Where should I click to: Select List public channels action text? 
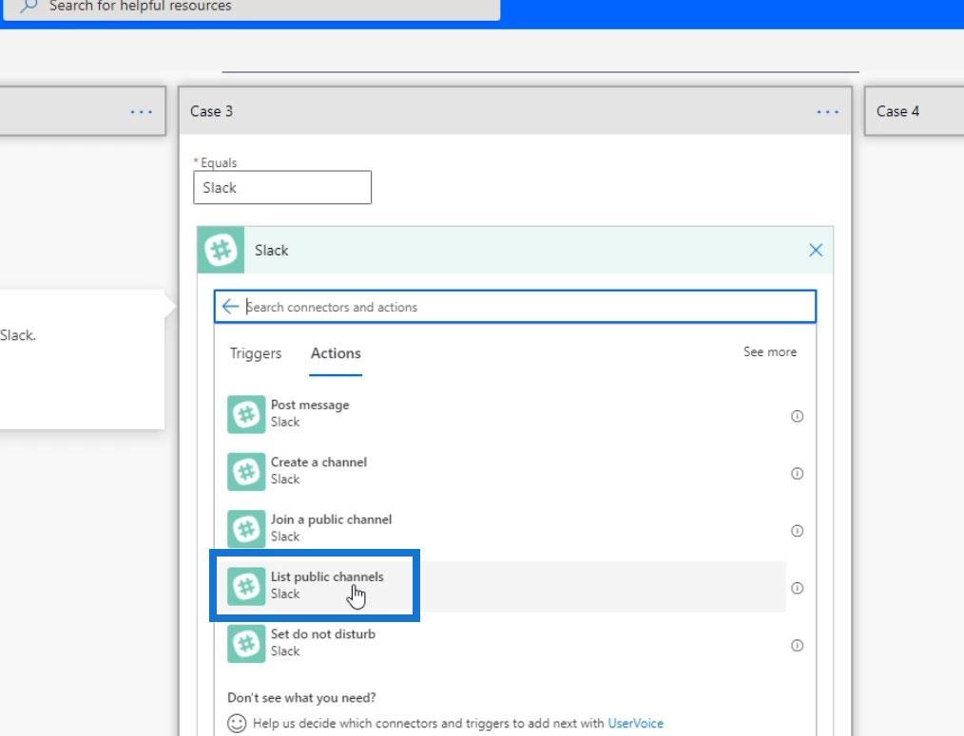tap(327, 576)
